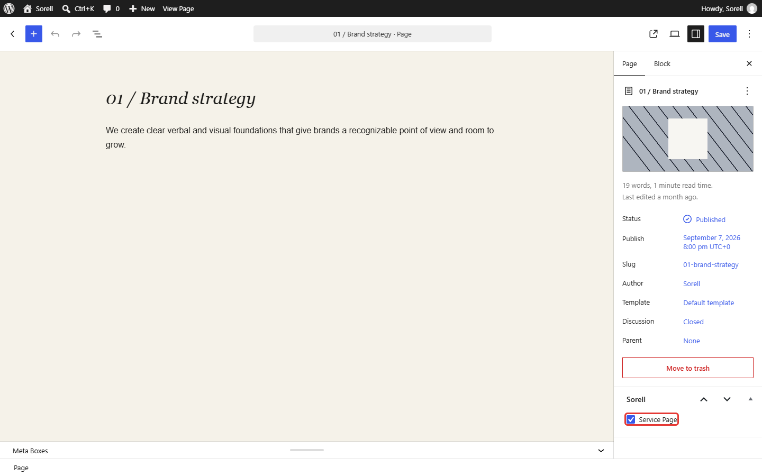This screenshot has width=762, height=476.
Task: Change the author Sorell
Action: pos(692,284)
